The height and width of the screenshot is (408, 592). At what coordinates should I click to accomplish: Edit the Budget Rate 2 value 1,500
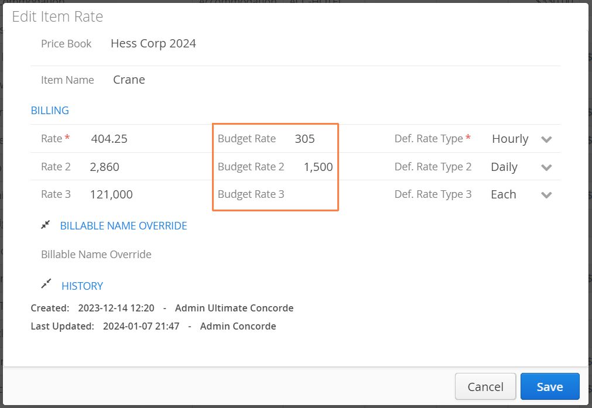coord(319,167)
